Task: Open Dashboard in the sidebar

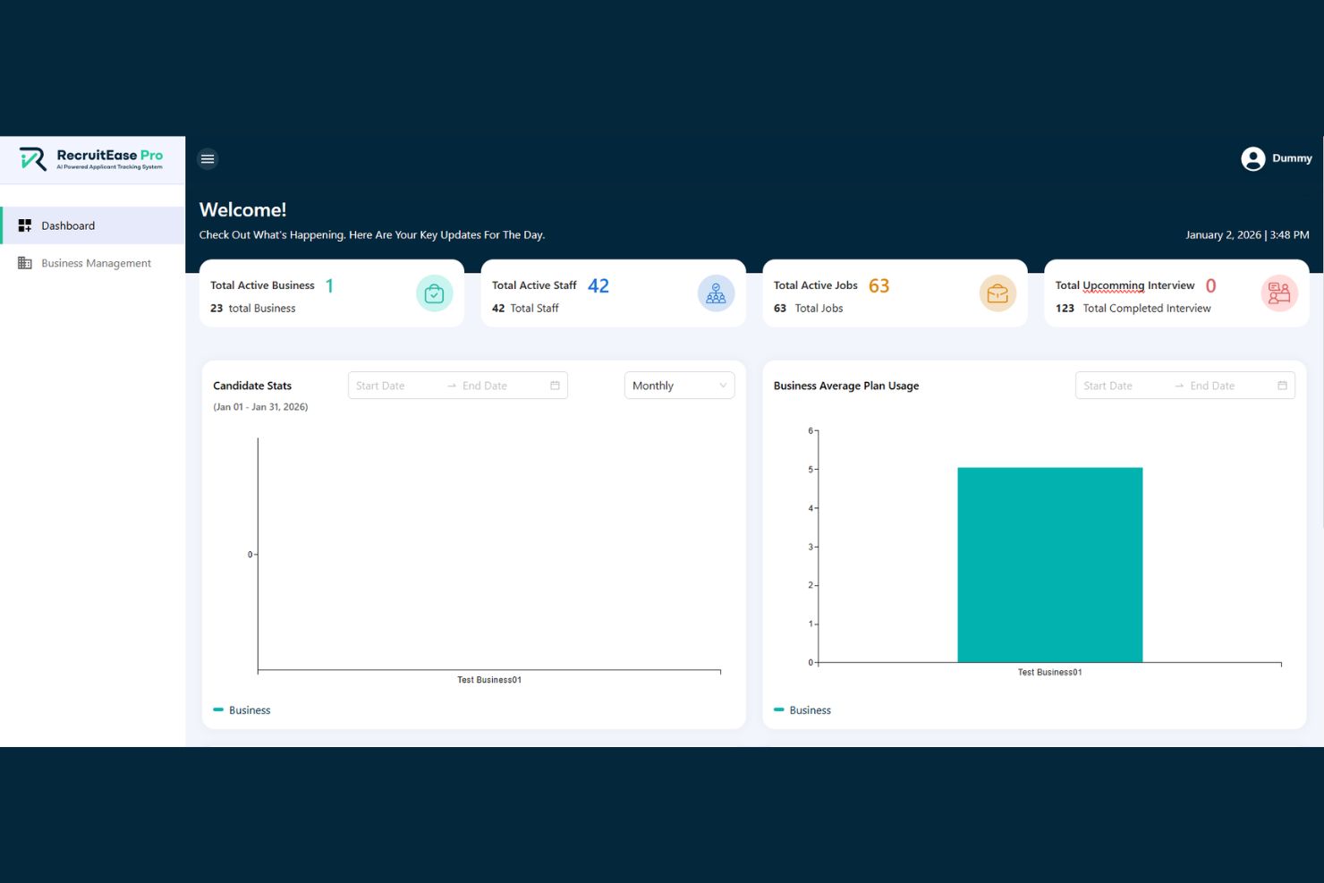Action: click(x=68, y=225)
